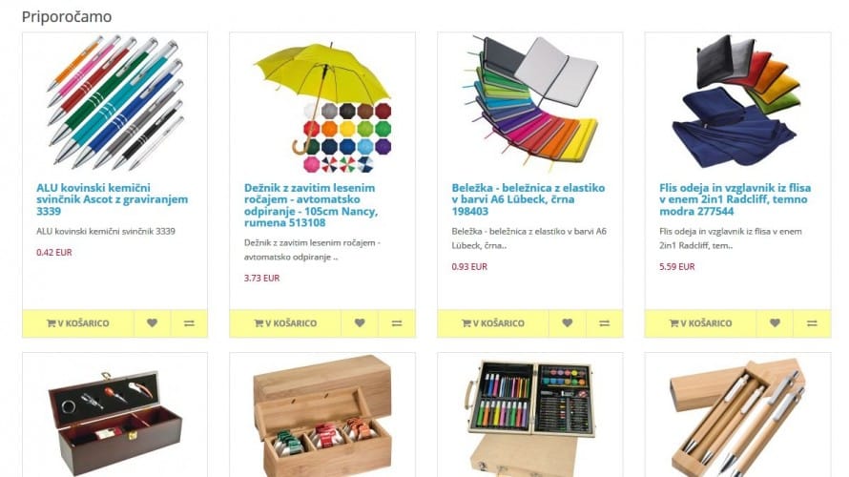Screen dimensions: 849x477
Task: Click compare icon under Beležka notebook
Action: (x=604, y=323)
